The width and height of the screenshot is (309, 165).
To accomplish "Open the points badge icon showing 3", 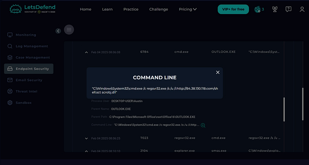I will 259,9.
